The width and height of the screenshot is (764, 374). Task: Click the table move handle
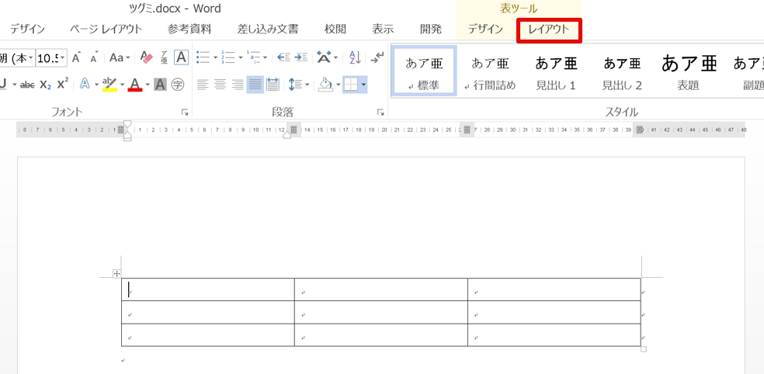point(117,273)
